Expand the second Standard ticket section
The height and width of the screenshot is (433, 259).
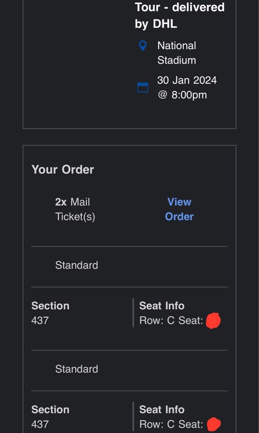tap(77, 368)
